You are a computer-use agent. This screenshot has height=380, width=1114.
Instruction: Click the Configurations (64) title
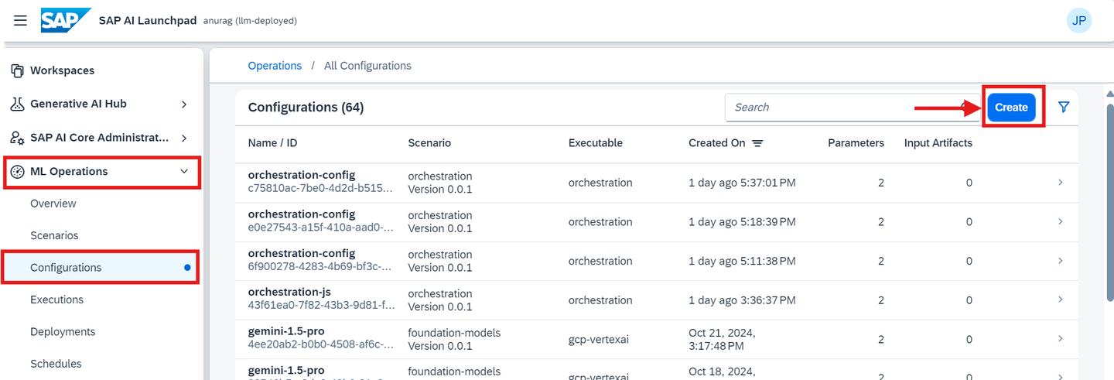pos(306,108)
